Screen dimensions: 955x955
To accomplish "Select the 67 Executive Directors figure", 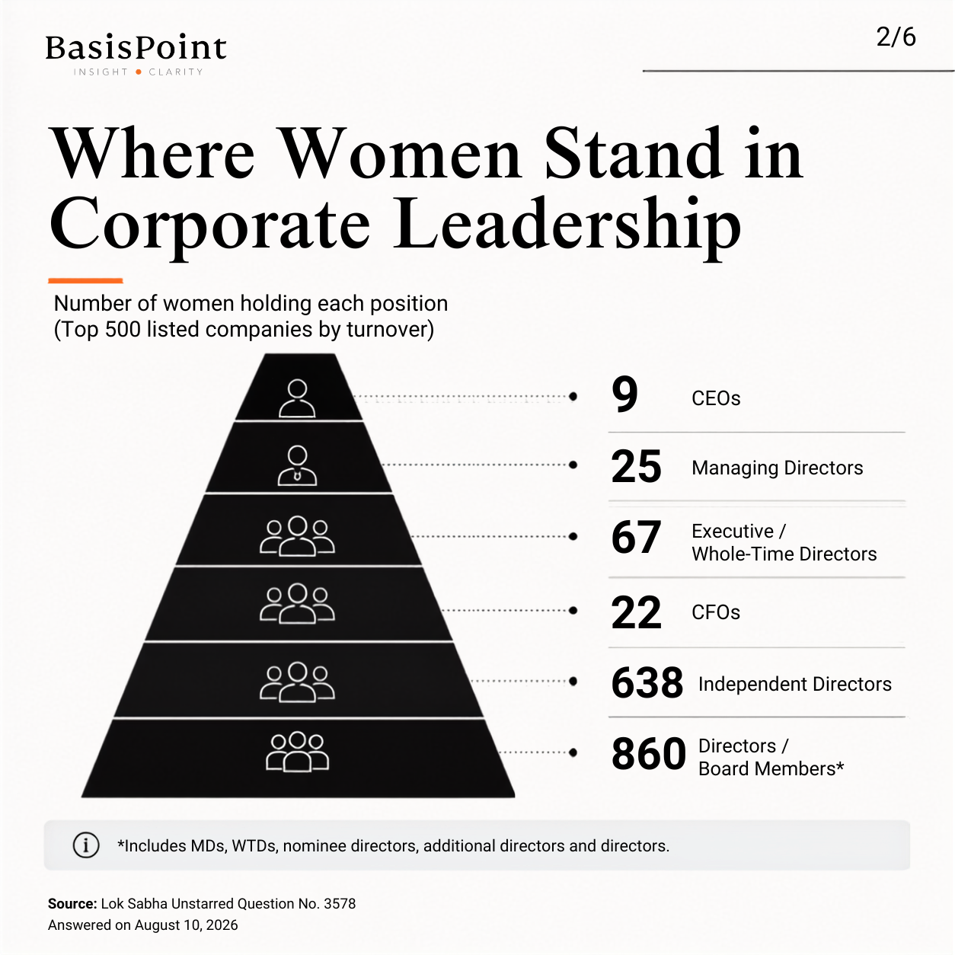I will [636, 538].
